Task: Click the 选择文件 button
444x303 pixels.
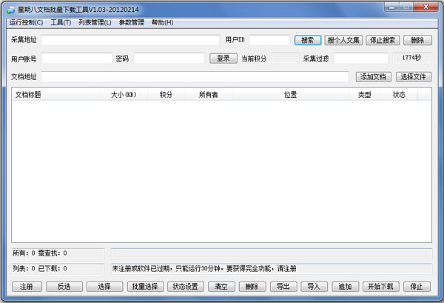Action: pos(414,76)
